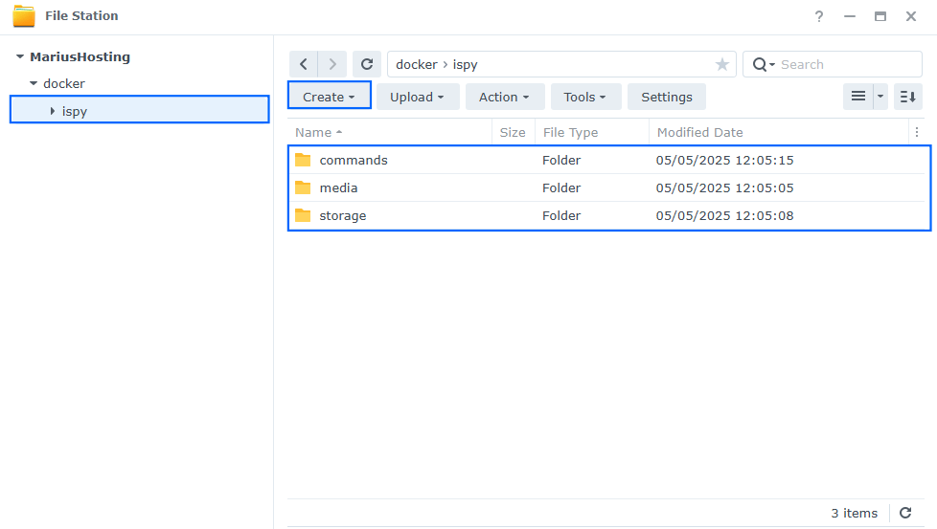Click Folder type in the storage row
The width and height of the screenshot is (937, 529).
tap(561, 215)
